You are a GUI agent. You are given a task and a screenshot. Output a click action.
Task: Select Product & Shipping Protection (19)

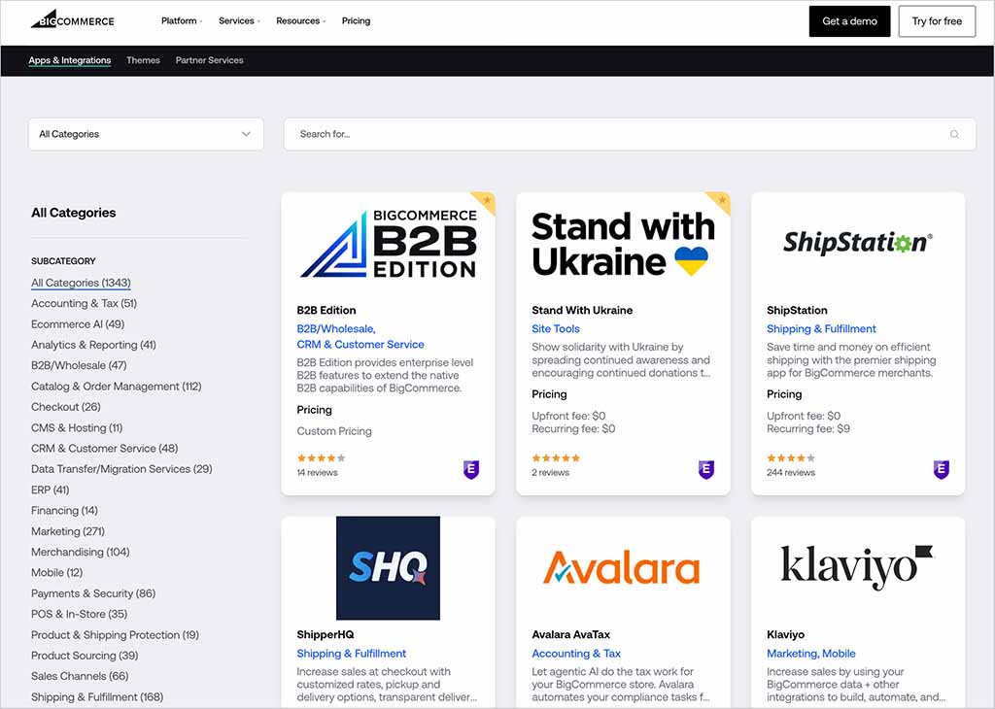coord(115,635)
